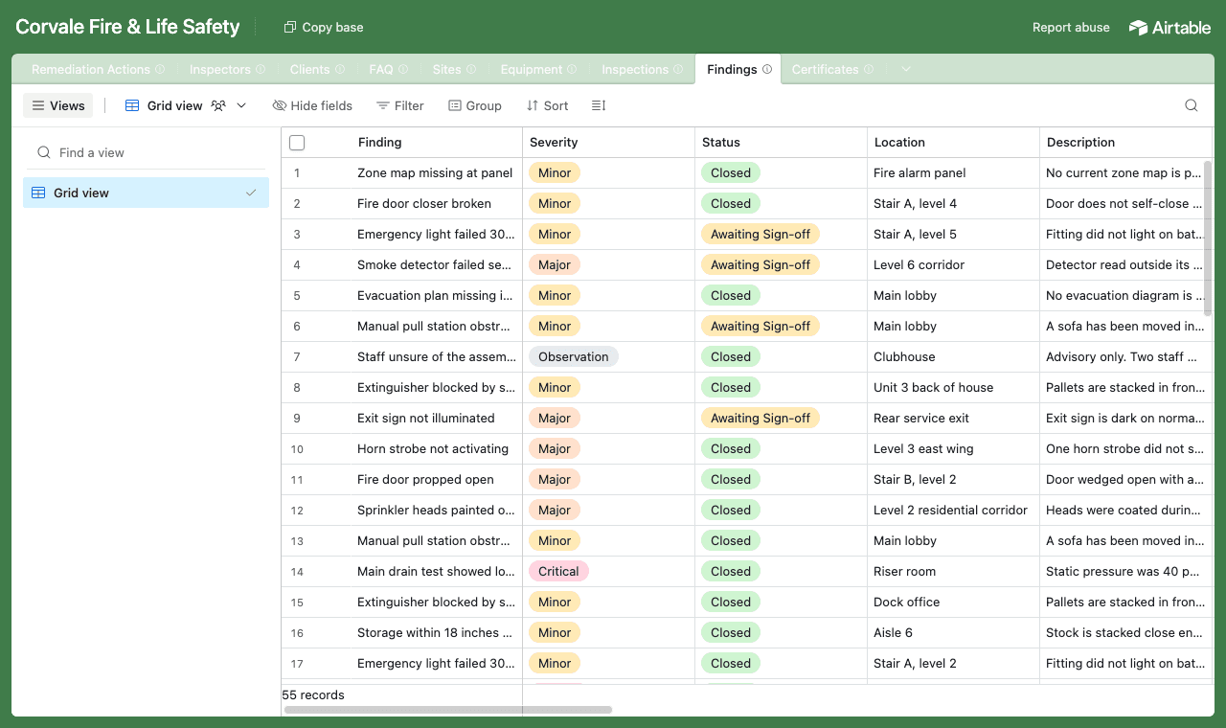
Task: Toggle the Views sidebar button
Action: click(58, 105)
